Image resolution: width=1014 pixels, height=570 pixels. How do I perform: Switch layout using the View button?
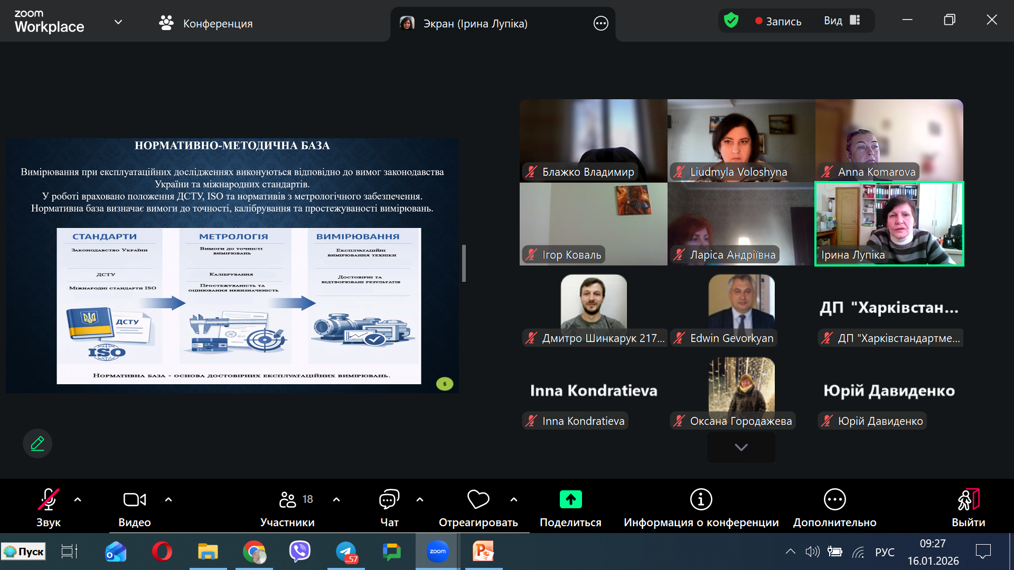(x=842, y=21)
